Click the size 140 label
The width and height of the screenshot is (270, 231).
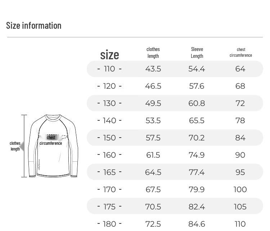point(109,120)
